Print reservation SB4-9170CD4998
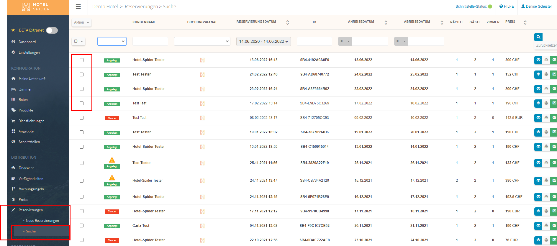Screen dimensions: 557x246 tap(546, 211)
